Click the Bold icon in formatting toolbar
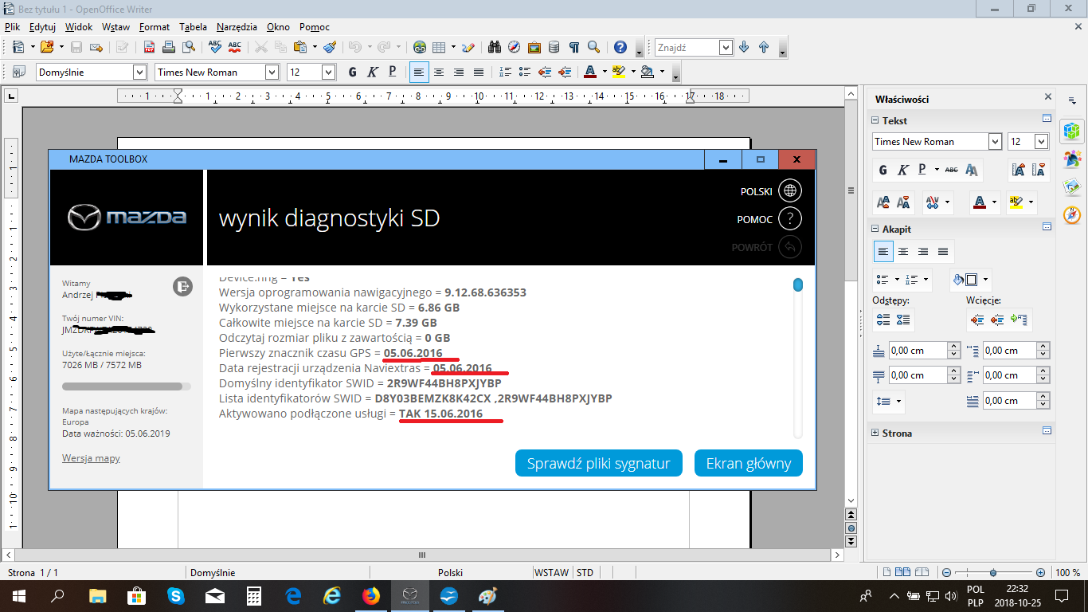 352,73
